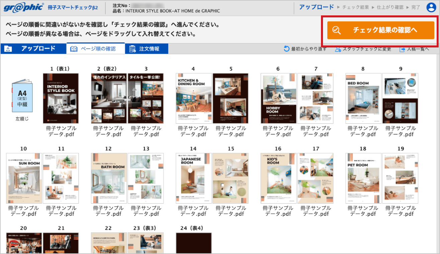Viewport: 440px width, 254px height.
Task: Select the PET ROOM page 18 thumbnail
Action: pos(363,178)
